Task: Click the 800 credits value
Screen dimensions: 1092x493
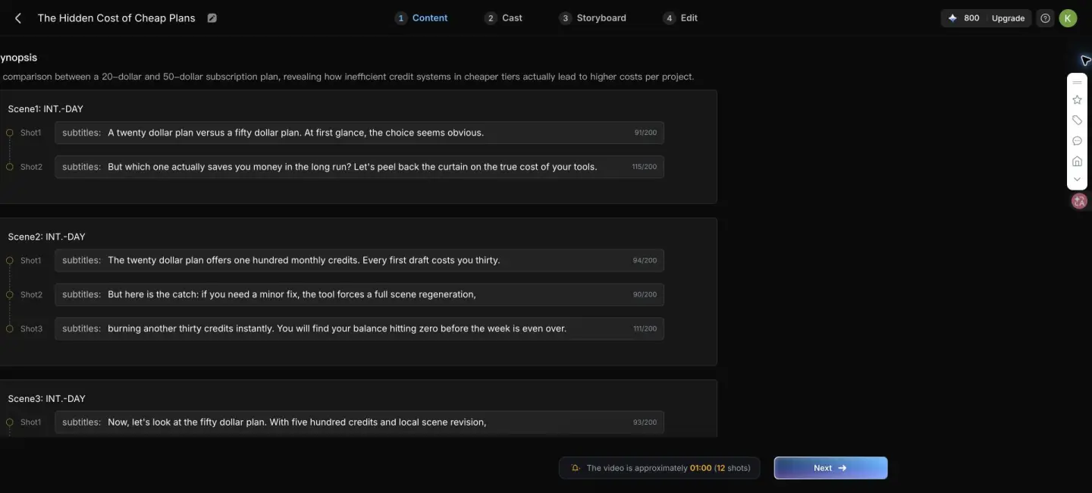Action: point(971,18)
